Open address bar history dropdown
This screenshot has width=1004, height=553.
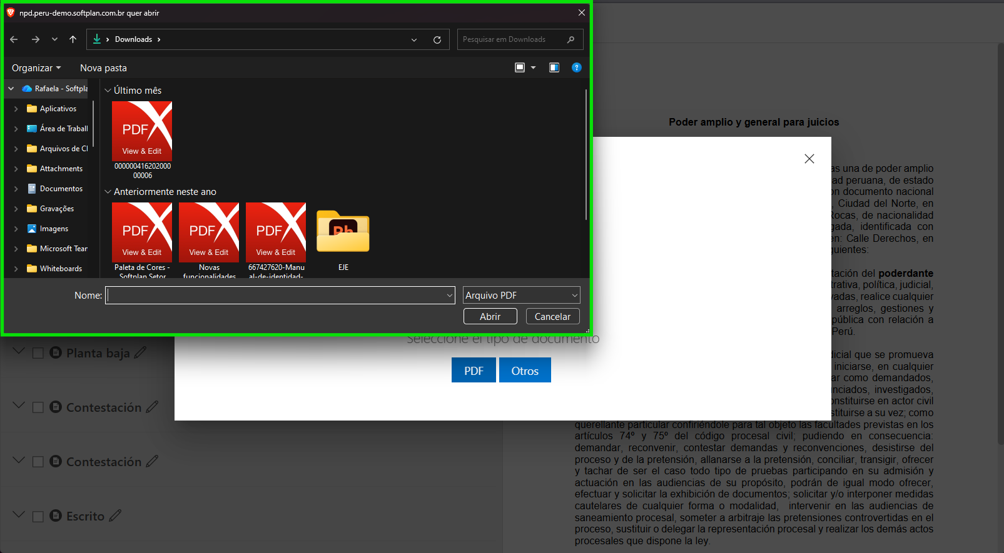pyautogui.click(x=414, y=39)
